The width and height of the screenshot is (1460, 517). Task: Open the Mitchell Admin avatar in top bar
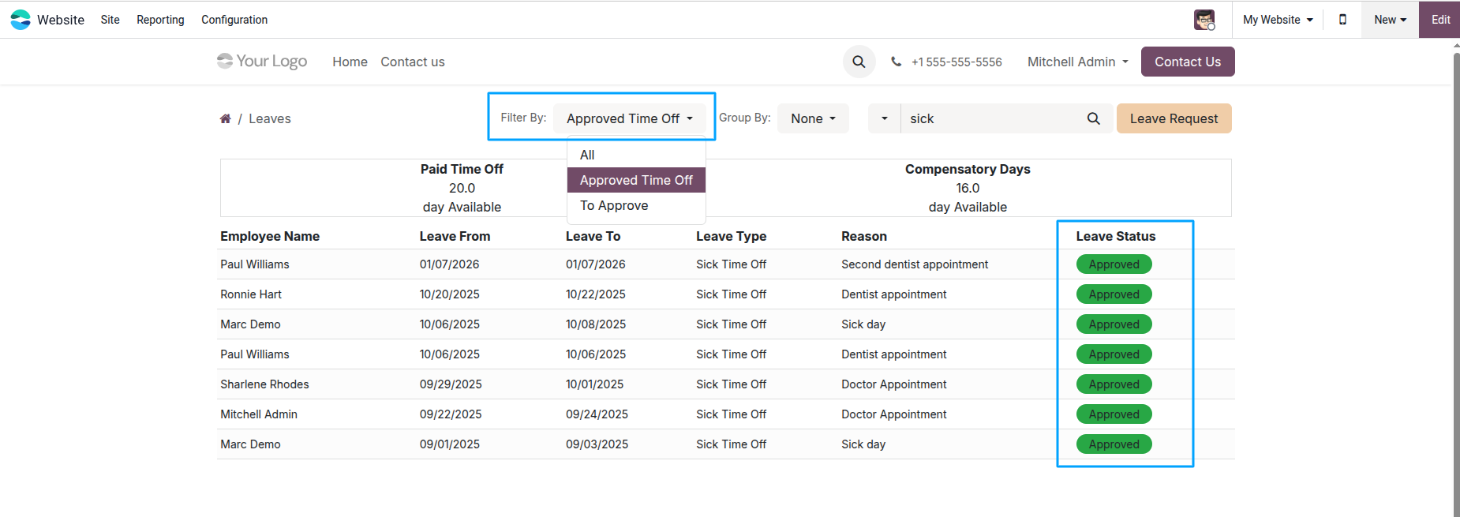tap(1204, 20)
